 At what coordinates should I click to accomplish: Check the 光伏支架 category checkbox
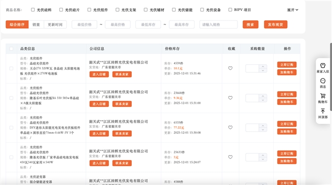coord(117,10)
